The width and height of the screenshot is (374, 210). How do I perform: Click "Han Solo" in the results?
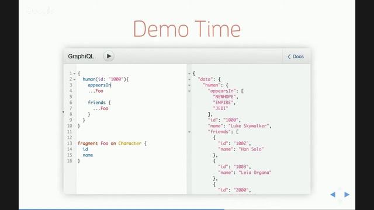coord(251,149)
